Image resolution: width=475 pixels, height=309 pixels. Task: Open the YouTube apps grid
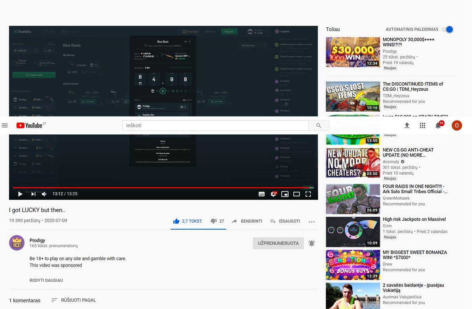[422, 126]
